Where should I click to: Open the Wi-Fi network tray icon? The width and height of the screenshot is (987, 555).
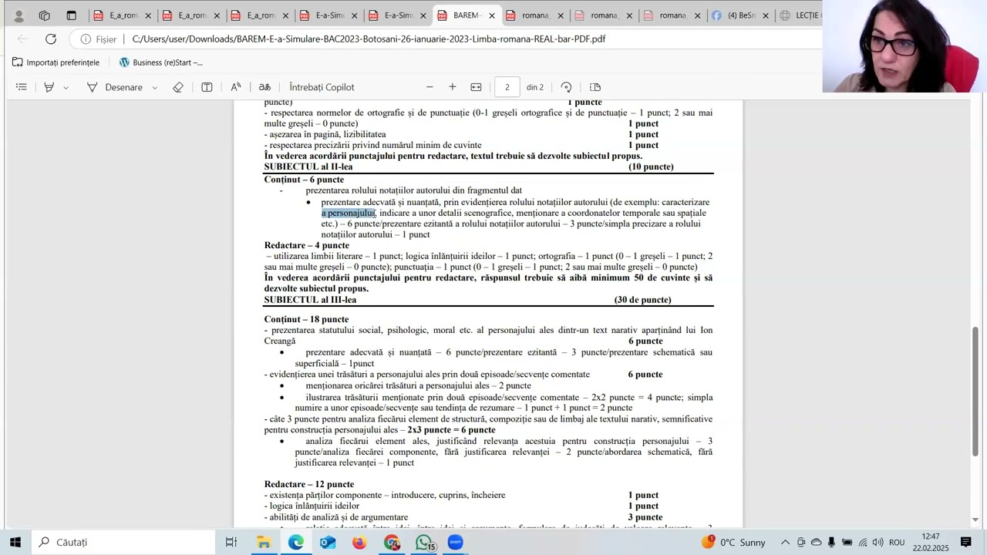point(863,542)
